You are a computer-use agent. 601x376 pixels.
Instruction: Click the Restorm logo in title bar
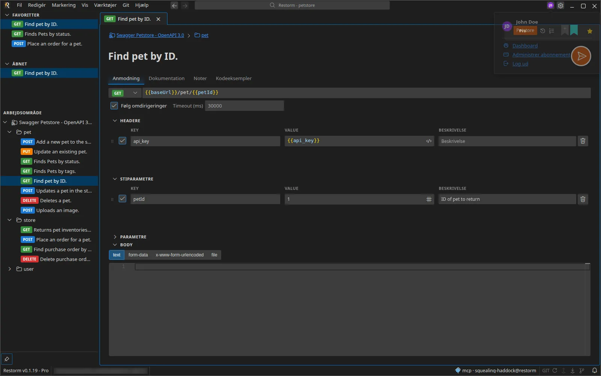(x=7, y=5)
